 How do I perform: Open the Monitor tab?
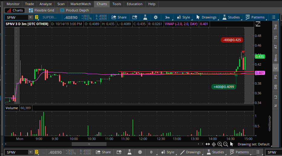click(x=13, y=4)
